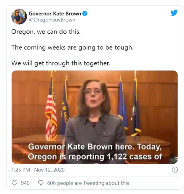The height and width of the screenshot is (194, 184).
Task: Open Governor Kate Brown's profile avatar
Action: pos(19,16)
